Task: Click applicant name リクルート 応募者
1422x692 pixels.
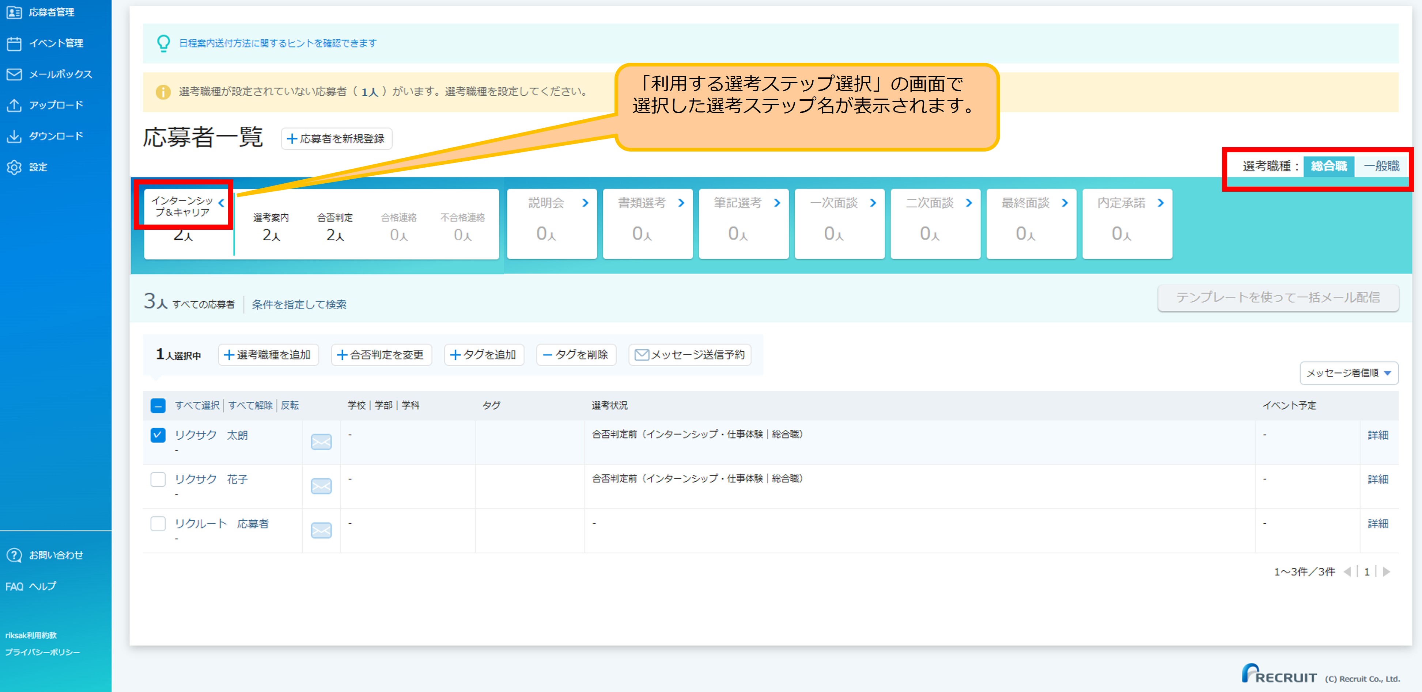Action: 222,523
